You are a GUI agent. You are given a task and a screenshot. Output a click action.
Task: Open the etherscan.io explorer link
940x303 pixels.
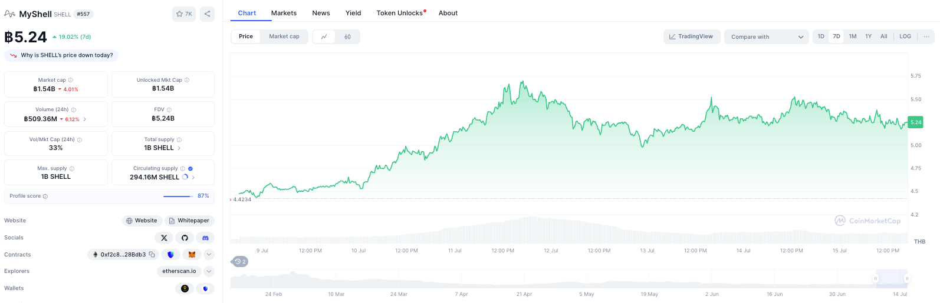click(179, 271)
